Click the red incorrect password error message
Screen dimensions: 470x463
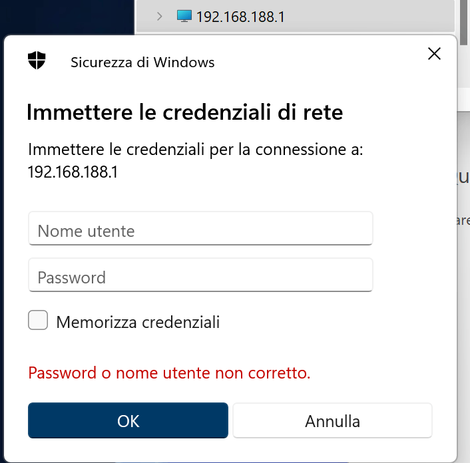pyautogui.click(x=169, y=373)
